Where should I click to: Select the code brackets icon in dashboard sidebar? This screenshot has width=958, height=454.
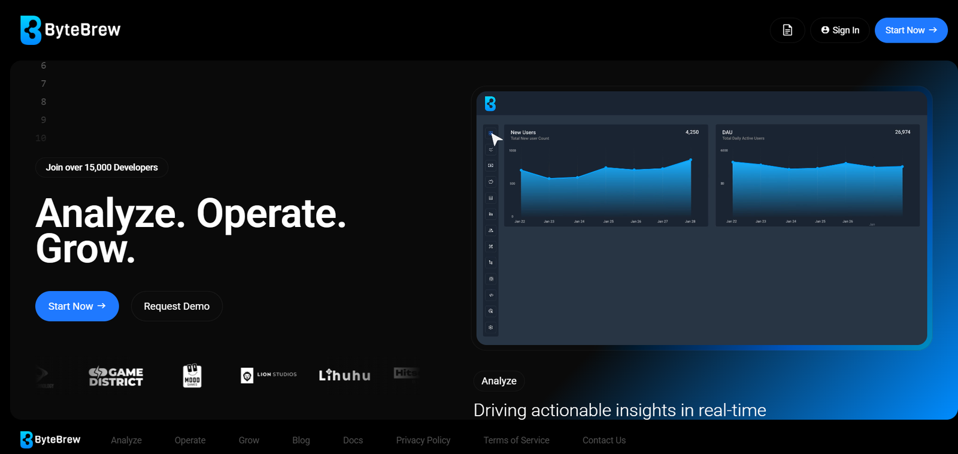coord(491,295)
